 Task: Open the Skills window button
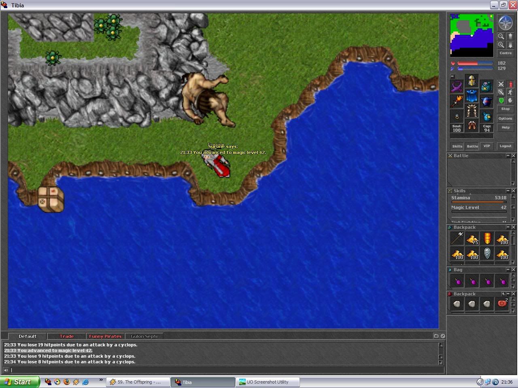[x=457, y=146]
